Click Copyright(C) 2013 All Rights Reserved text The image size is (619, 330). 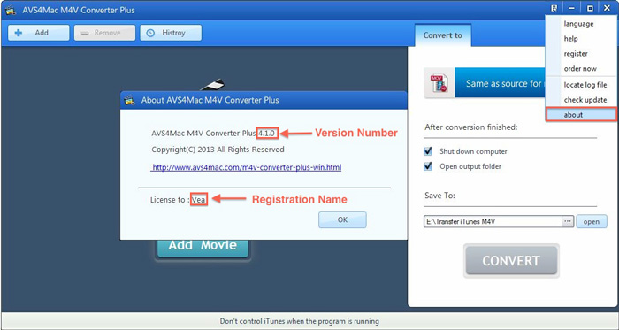[218, 150]
